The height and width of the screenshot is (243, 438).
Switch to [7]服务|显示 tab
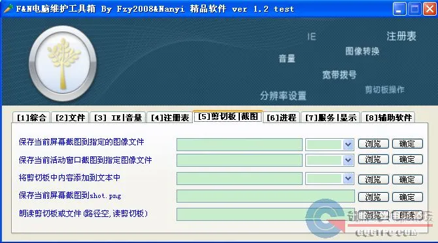[x=330, y=117]
